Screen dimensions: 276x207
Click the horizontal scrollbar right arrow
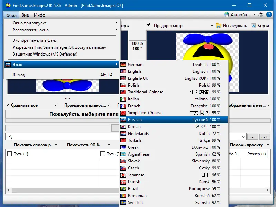(267, 190)
